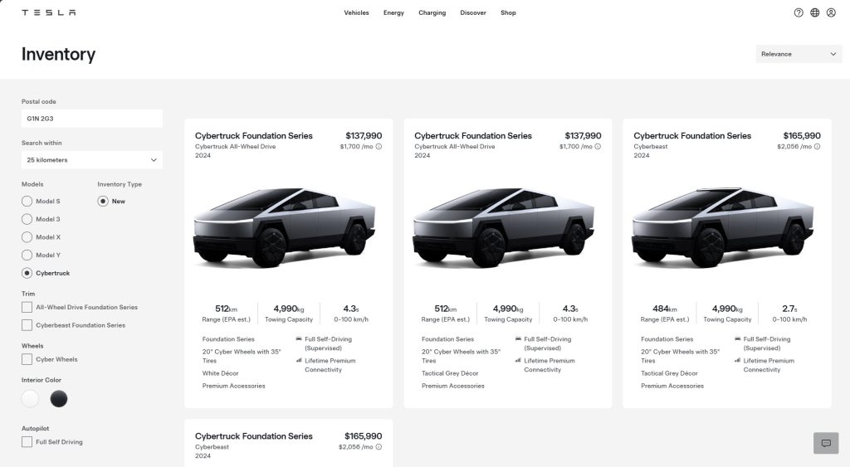Enable the Full Self Driving checkbox

27,442
